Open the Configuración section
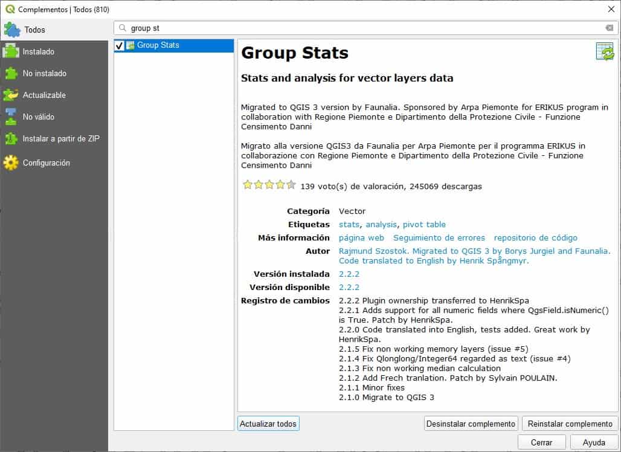The width and height of the screenshot is (621, 452). point(47,163)
